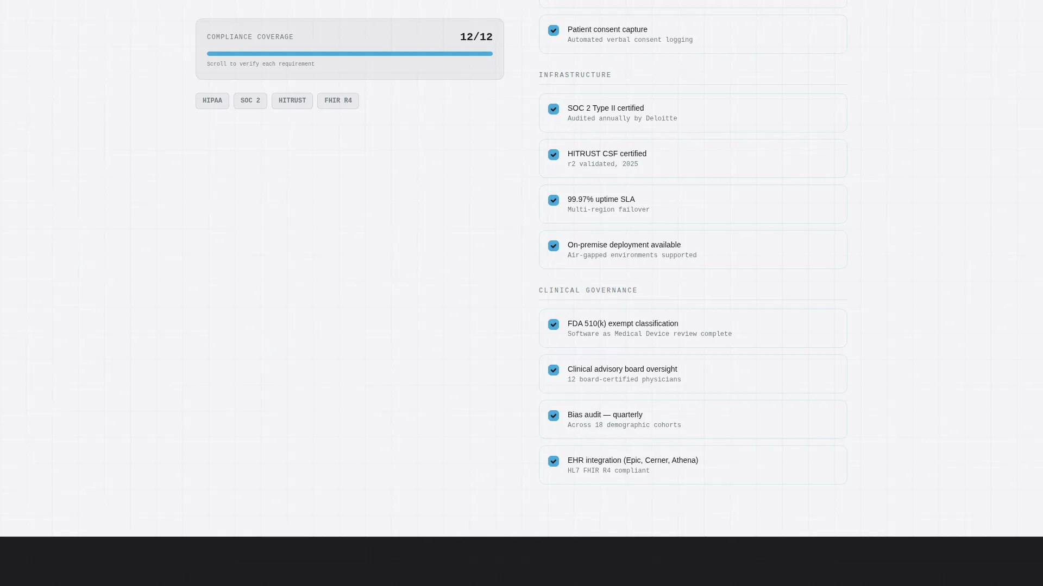
Task: Click the COMPLIANCE COVERAGE label
Action: [x=250, y=37]
